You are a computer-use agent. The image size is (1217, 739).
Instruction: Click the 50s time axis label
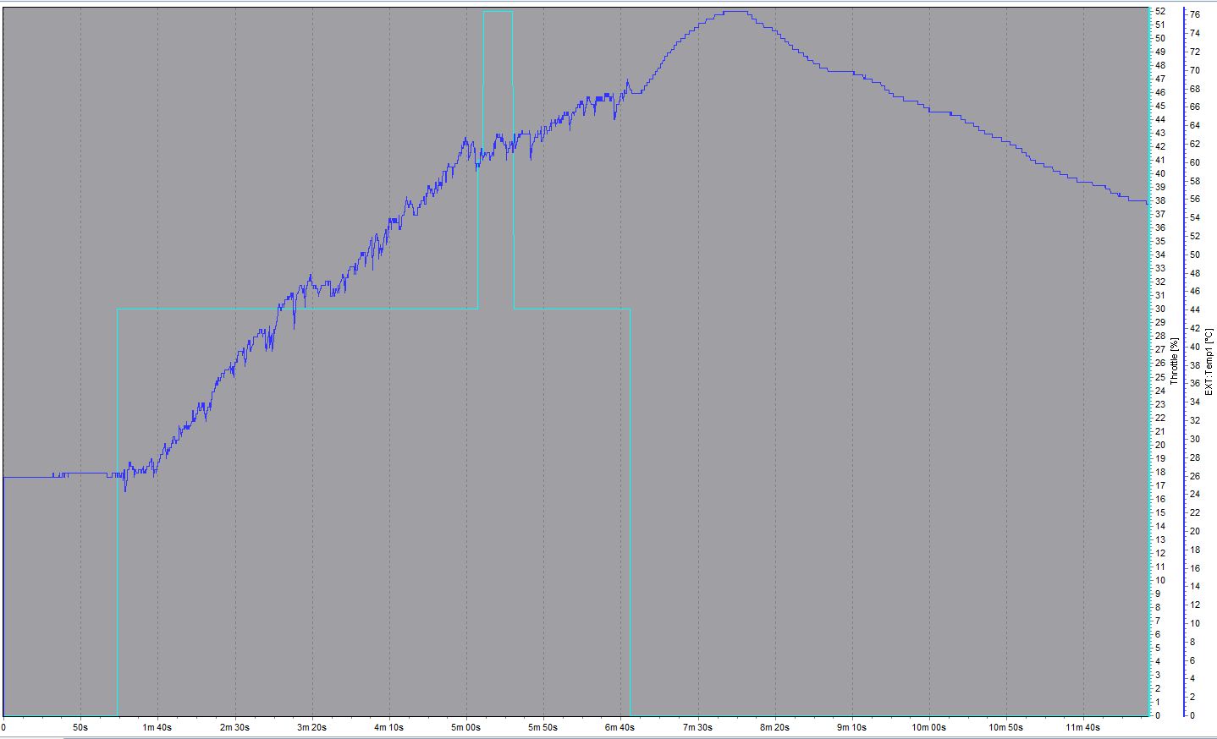80,726
